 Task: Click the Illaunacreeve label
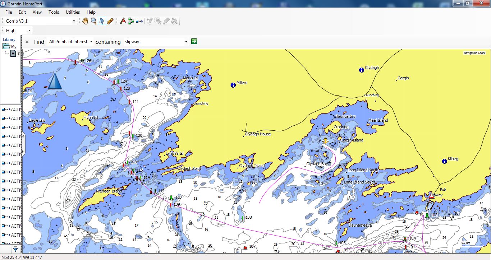coord(360,225)
